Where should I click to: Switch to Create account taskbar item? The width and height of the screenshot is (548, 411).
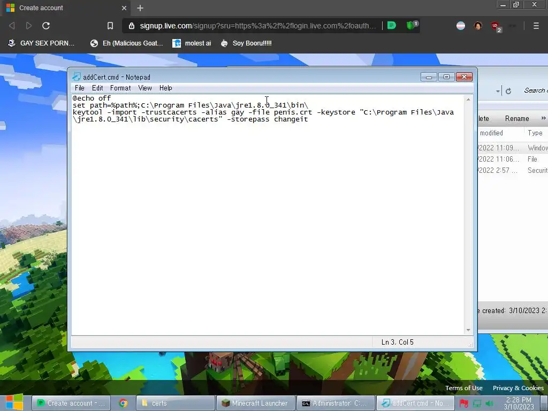tap(71, 403)
